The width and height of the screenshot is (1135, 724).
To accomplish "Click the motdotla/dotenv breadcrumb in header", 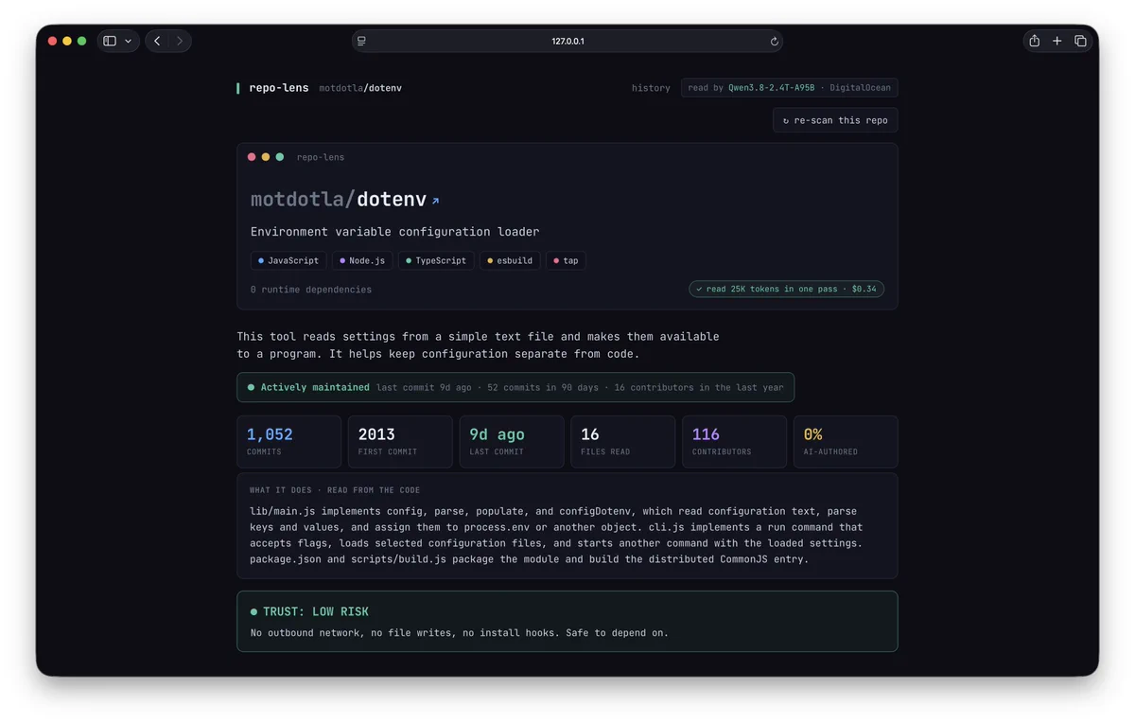I will [360, 88].
